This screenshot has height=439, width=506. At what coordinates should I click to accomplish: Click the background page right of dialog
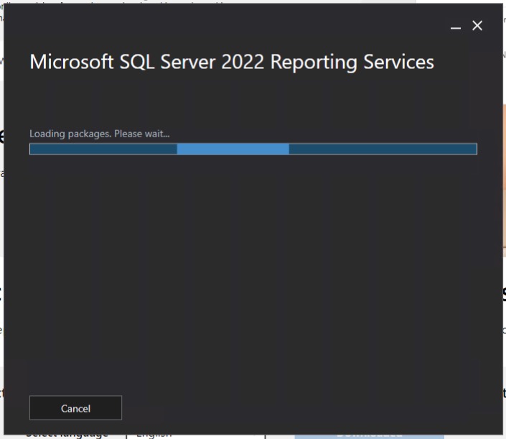pyautogui.click(x=504, y=216)
